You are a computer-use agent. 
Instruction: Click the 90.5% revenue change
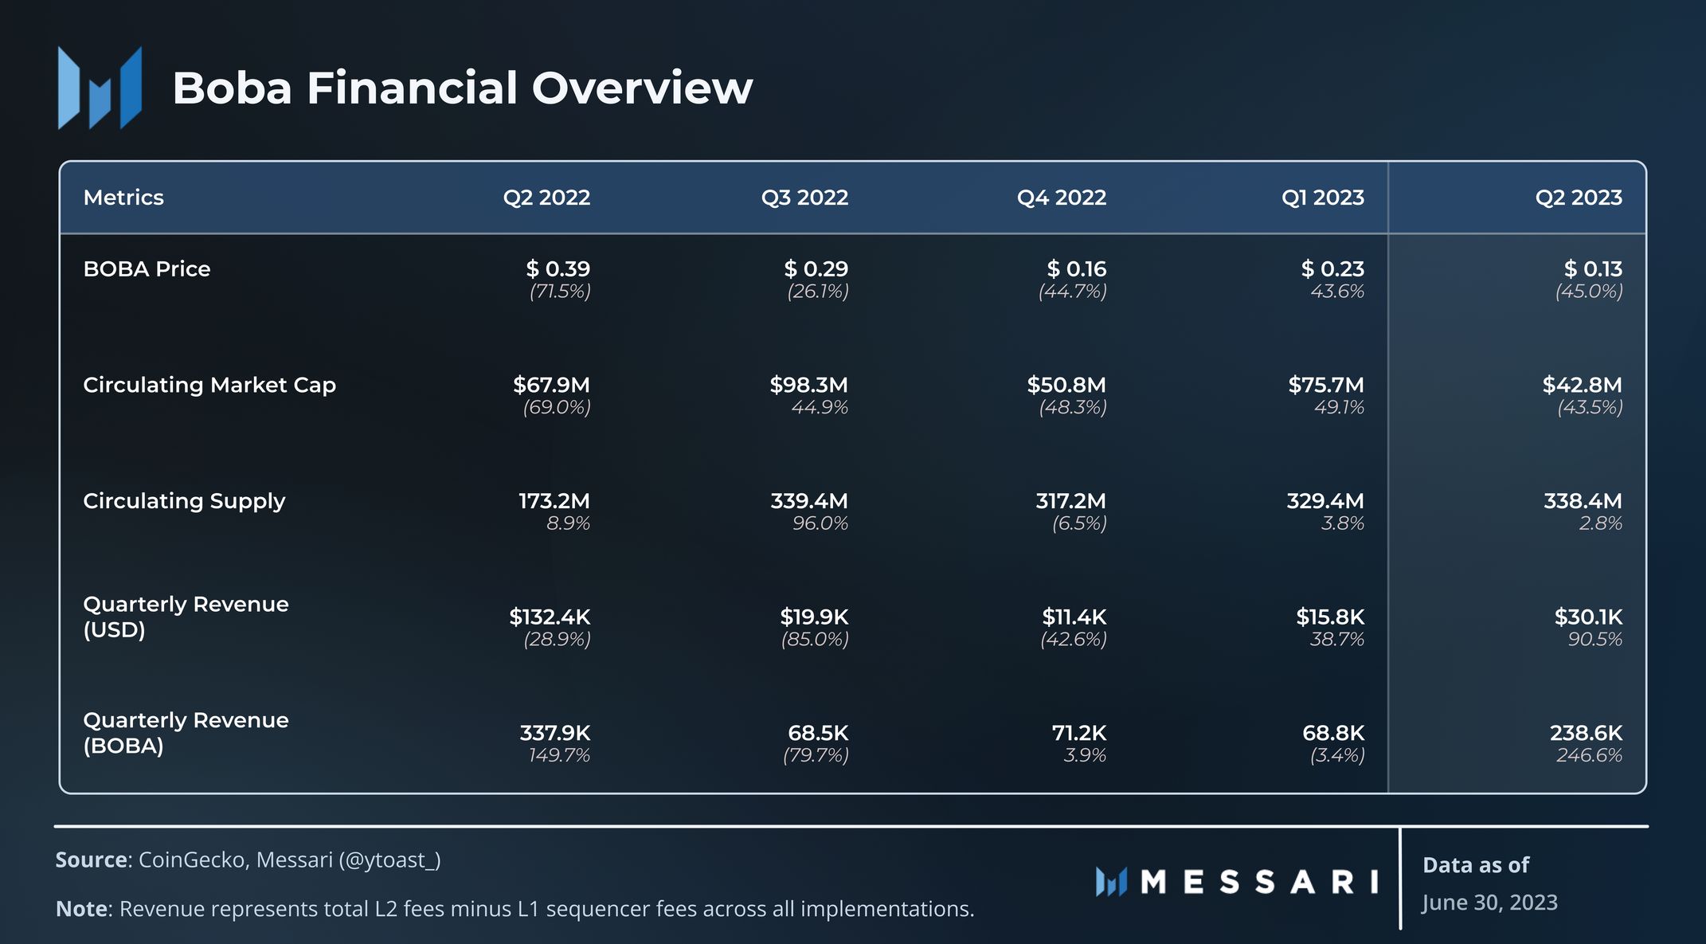(x=1595, y=640)
